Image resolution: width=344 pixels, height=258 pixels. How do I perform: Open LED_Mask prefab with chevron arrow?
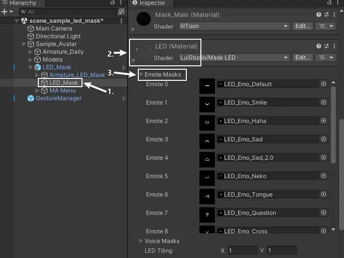click(x=124, y=67)
